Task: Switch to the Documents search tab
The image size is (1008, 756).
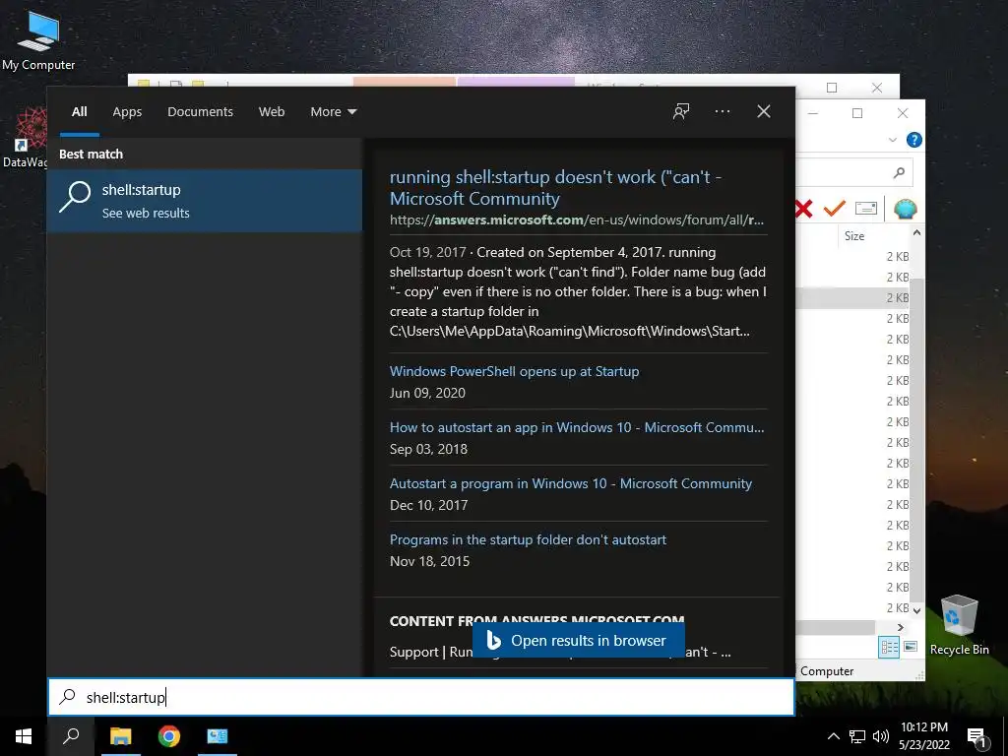Action: click(x=200, y=112)
